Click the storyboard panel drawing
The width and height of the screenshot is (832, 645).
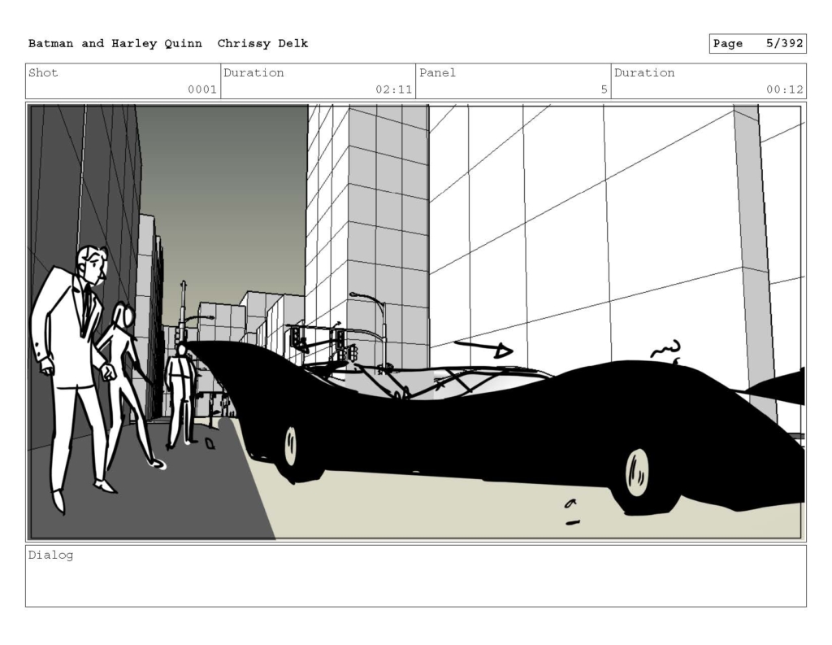(416, 322)
